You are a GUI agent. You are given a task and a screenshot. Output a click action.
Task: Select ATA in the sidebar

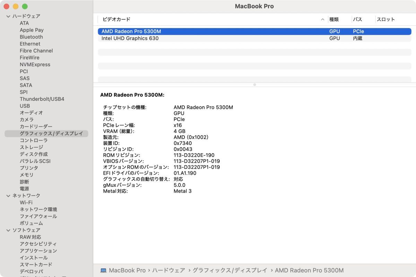point(24,23)
